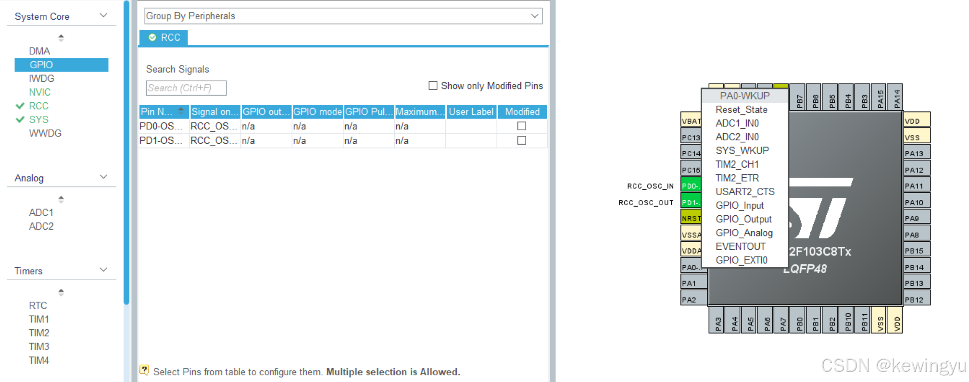
Task: Choose TIM2_CH1 from pin menu
Action: (737, 164)
